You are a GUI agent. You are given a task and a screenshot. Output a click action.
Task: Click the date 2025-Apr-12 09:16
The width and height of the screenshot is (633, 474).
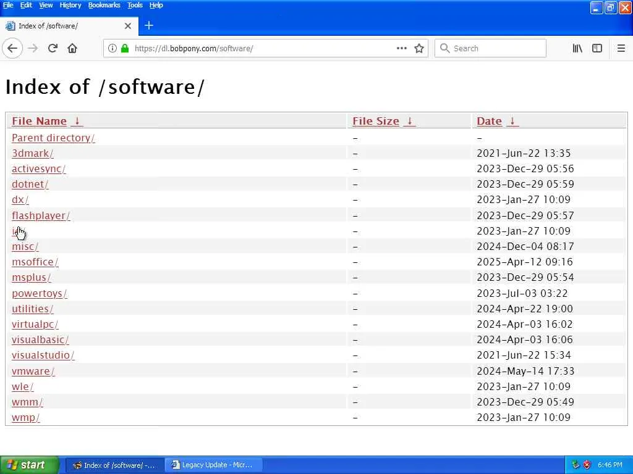[x=525, y=262]
